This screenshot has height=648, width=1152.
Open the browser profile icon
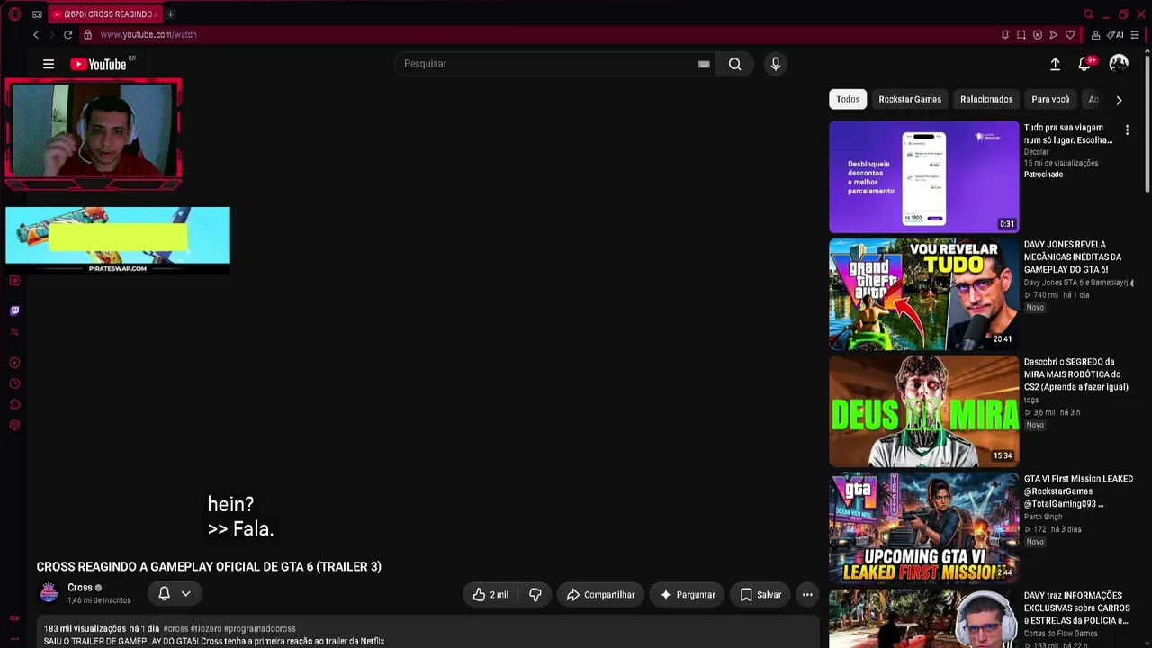pos(1095,35)
